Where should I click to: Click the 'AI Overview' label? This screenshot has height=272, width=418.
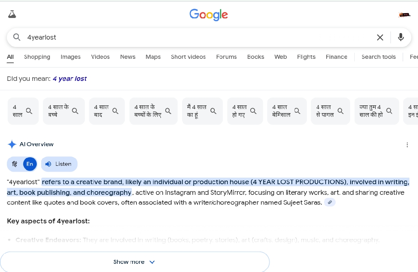click(x=36, y=144)
